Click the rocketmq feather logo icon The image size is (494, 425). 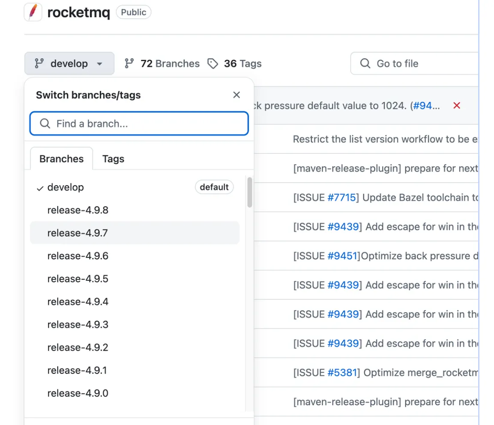[x=33, y=12]
